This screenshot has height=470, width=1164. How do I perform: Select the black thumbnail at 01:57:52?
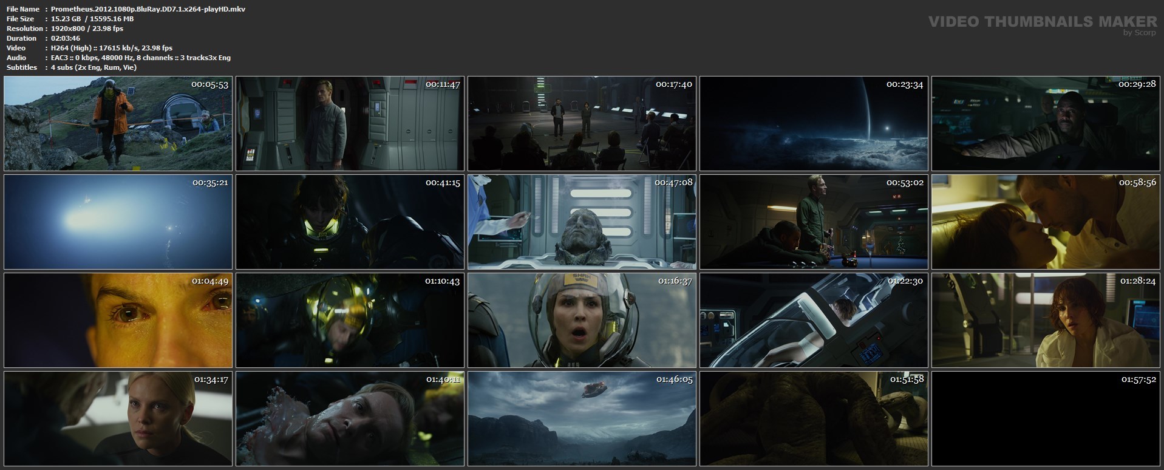1046,419
